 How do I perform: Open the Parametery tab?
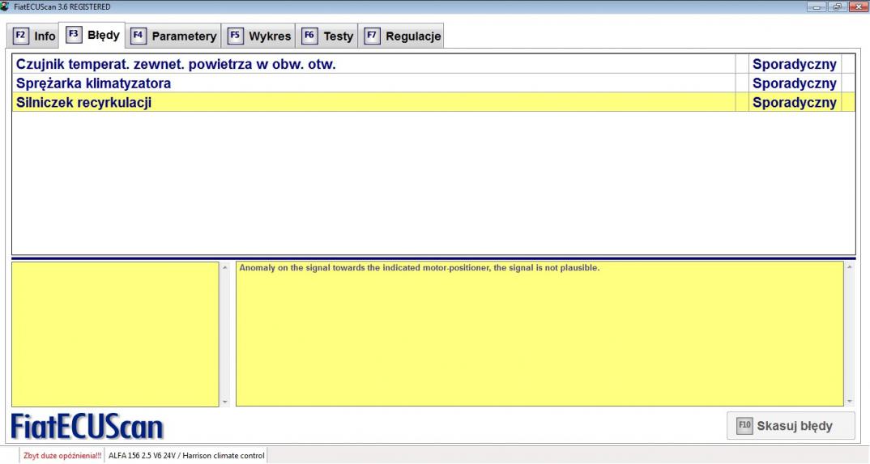tap(173, 36)
